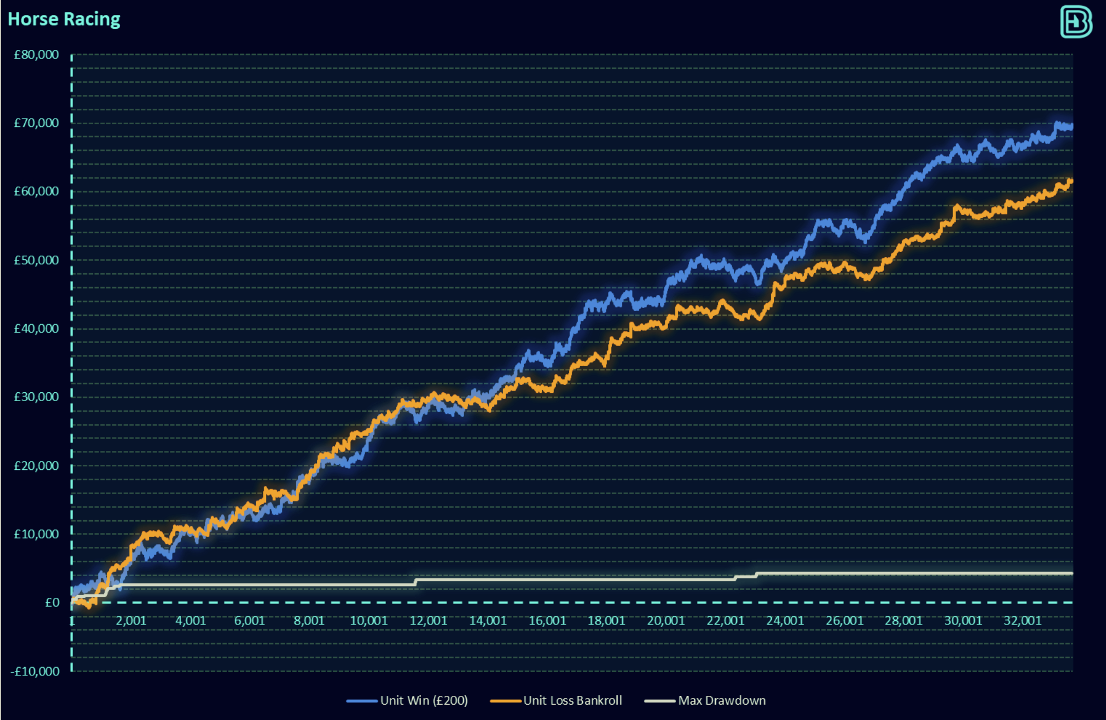
Task: Click the blue Unit Win legend swatch
Action: tap(362, 701)
